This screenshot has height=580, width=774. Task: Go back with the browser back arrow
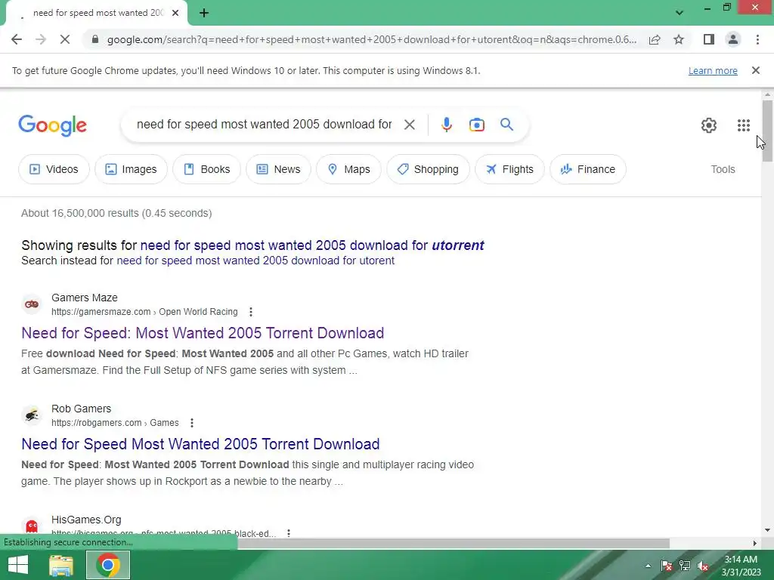(17, 39)
